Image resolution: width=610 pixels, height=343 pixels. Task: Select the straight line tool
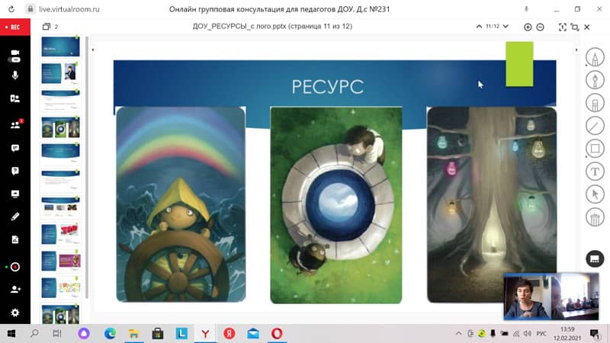click(x=595, y=126)
